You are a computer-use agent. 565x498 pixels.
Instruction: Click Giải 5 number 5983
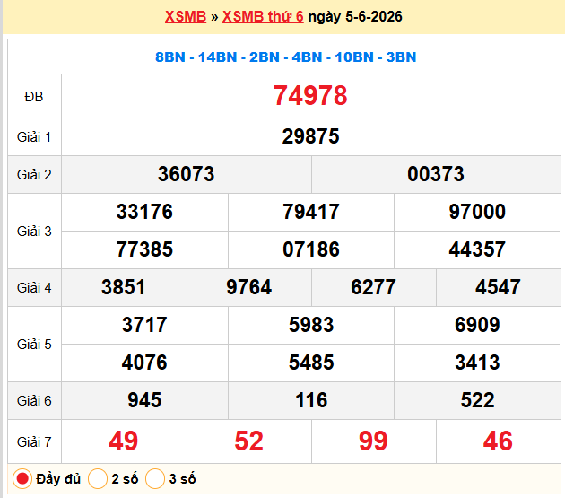(311, 325)
